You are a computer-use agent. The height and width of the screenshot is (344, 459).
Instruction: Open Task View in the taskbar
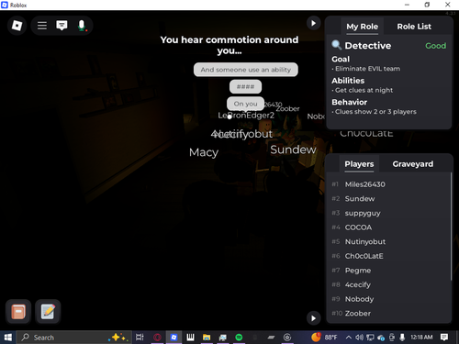(140, 338)
